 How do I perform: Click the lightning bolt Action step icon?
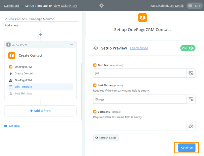point(9,45)
